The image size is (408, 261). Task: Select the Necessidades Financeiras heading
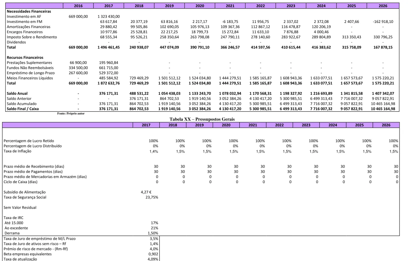(29, 11)
